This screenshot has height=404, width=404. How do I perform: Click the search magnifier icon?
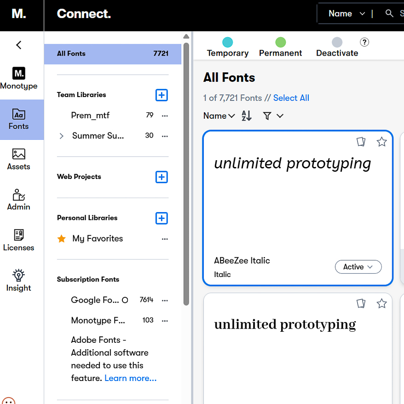tap(389, 13)
